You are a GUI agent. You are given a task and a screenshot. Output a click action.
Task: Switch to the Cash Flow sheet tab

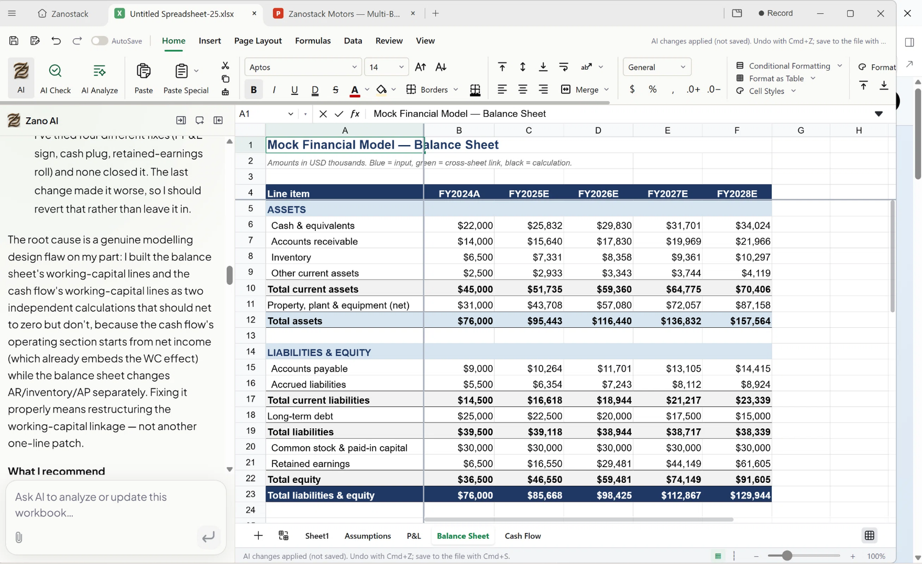(523, 536)
